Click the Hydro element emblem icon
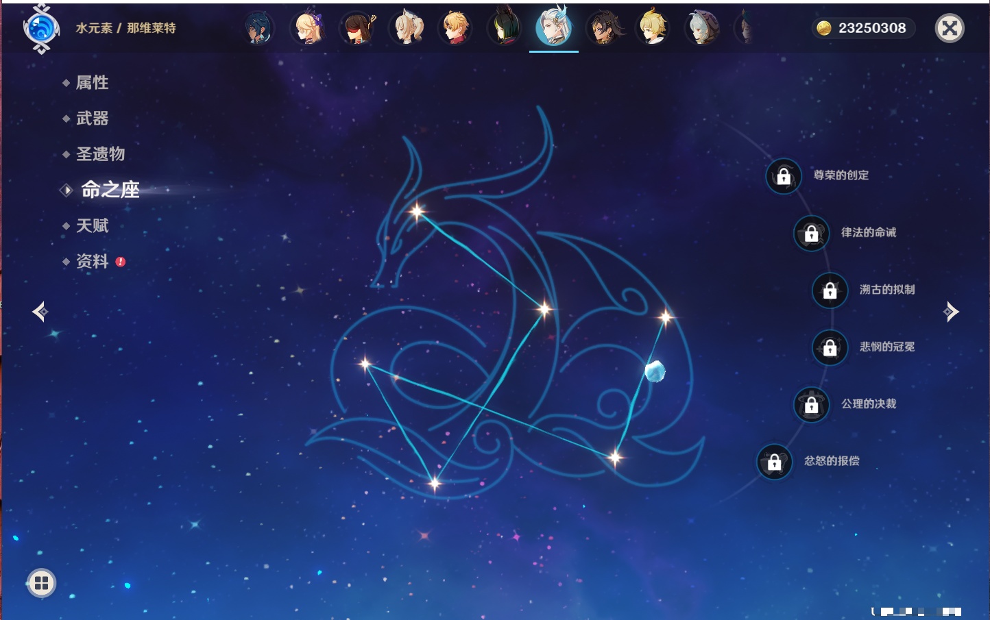This screenshot has height=620, width=990. coord(41,29)
